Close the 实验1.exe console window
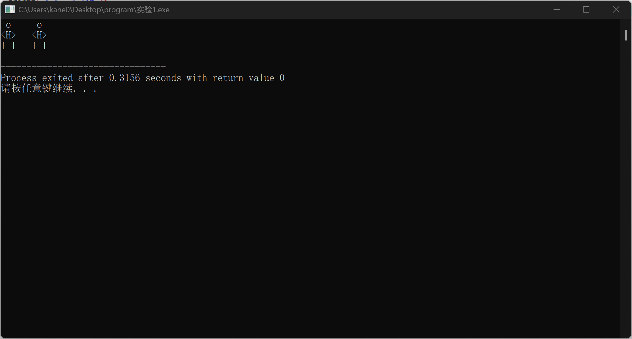Image resolution: width=632 pixels, height=339 pixels. [616, 9]
